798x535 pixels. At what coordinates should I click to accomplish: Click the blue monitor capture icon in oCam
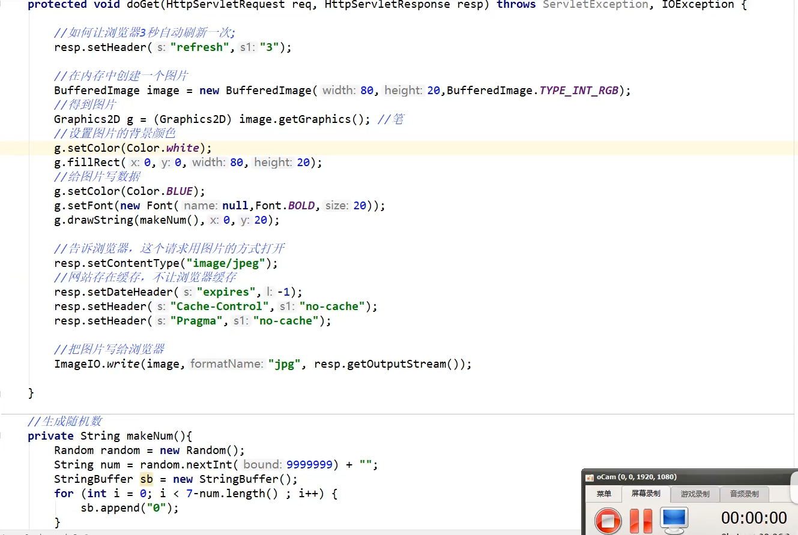674,519
